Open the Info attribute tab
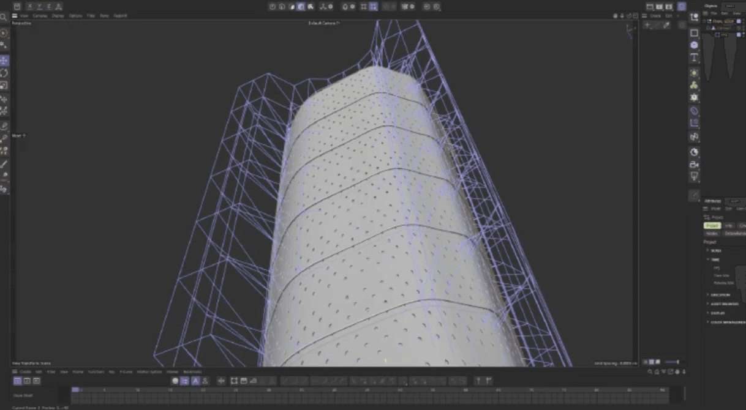The image size is (746, 410). [728, 225]
